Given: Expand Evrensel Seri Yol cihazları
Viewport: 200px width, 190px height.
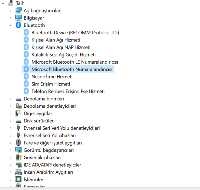Looking at the screenshot, I should tap(11, 135).
